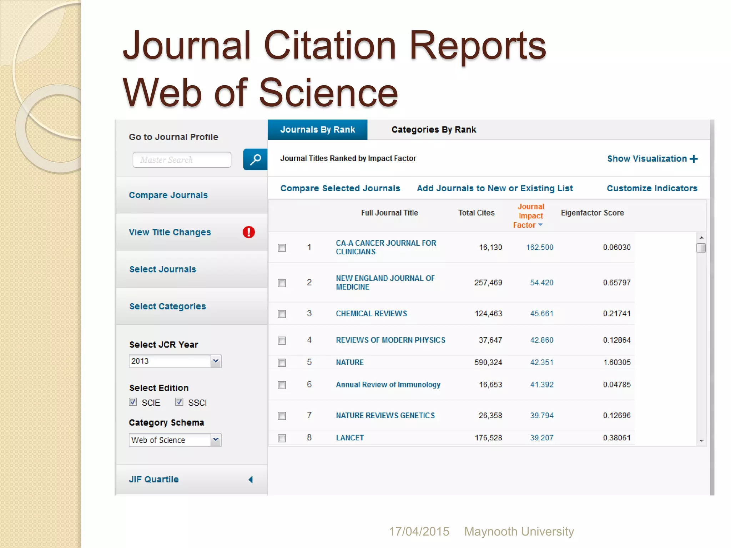Click the JIF Quartile collapse arrow
This screenshot has height=548, width=731.
coord(251,479)
